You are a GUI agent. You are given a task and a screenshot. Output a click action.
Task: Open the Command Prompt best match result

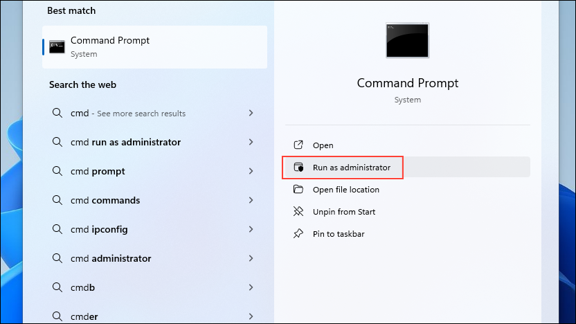(154, 47)
